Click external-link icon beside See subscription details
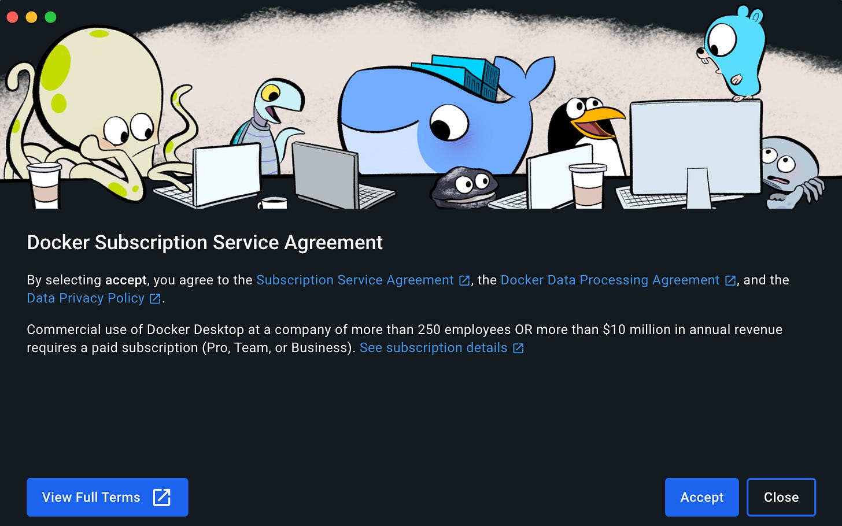The width and height of the screenshot is (842, 526). 516,348
